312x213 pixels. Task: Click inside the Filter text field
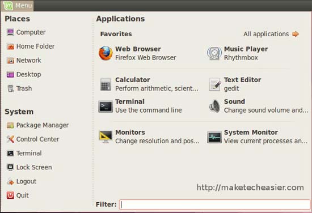click(215, 205)
